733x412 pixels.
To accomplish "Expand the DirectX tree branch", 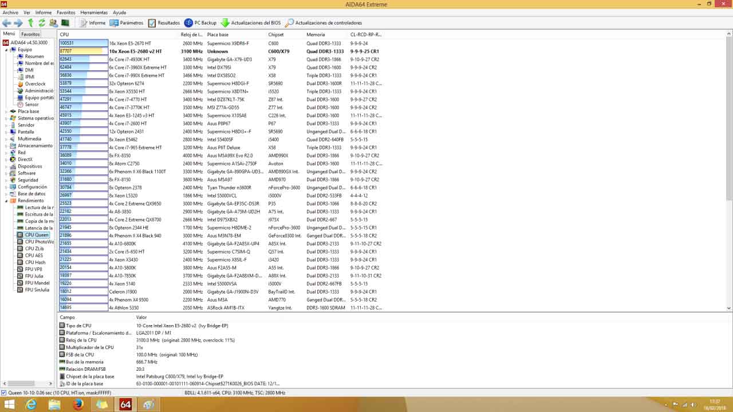I will coord(7,160).
